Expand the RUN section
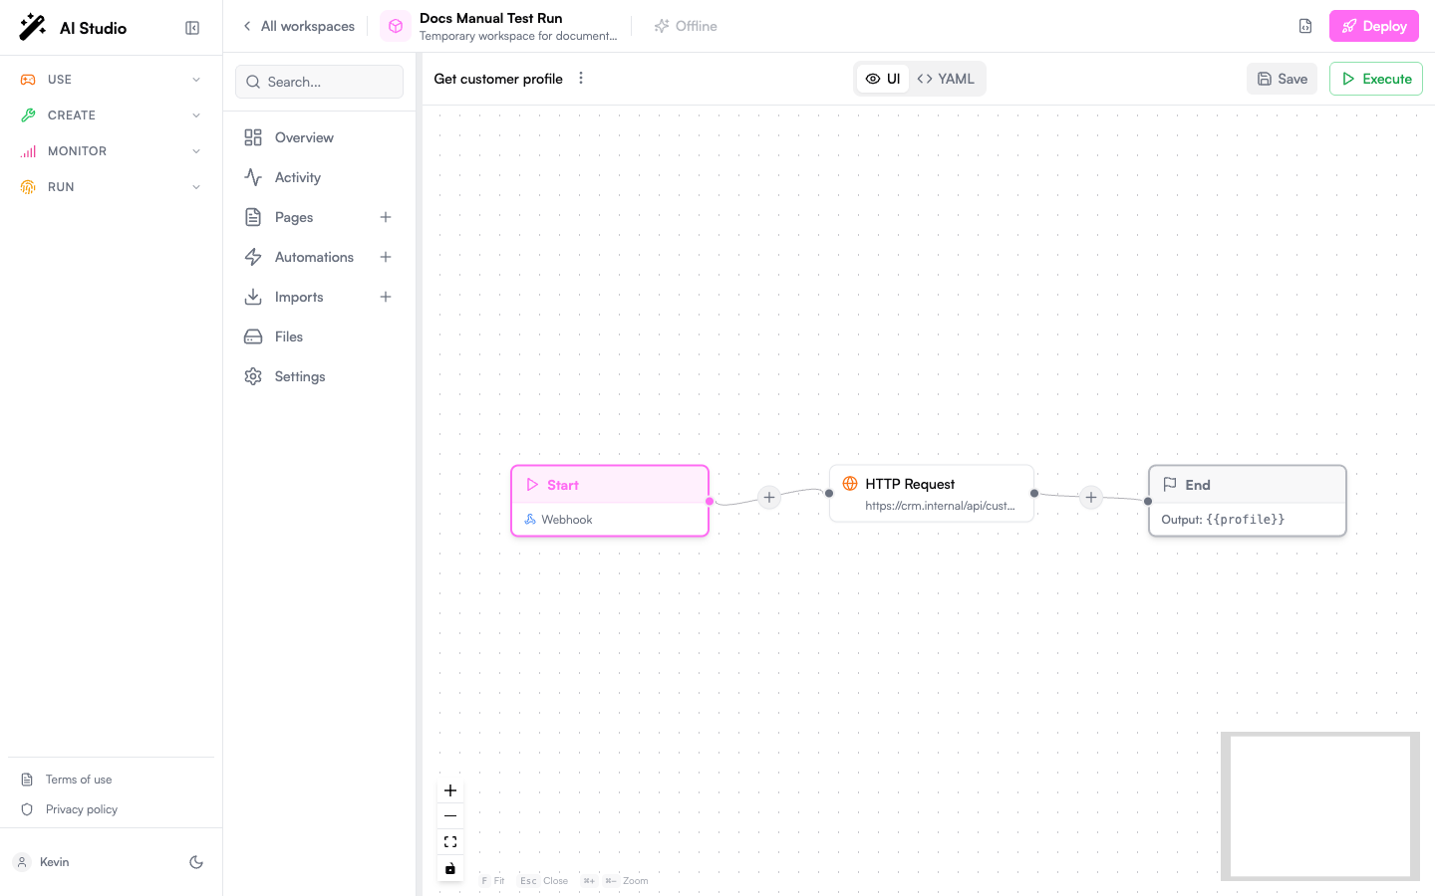1435x896 pixels. [x=111, y=187]
